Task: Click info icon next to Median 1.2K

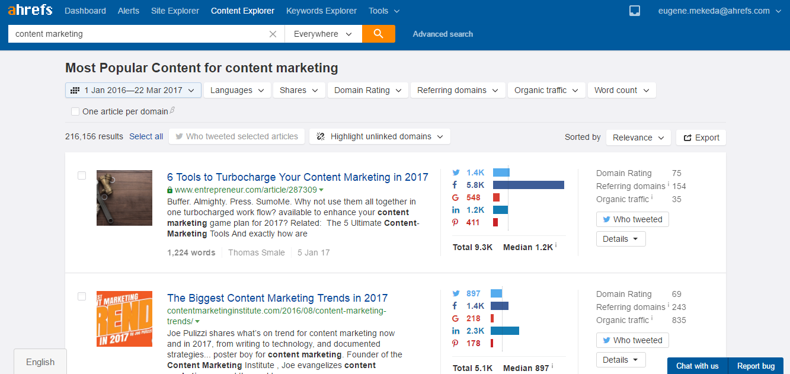Action: click(x=556, y=245)
